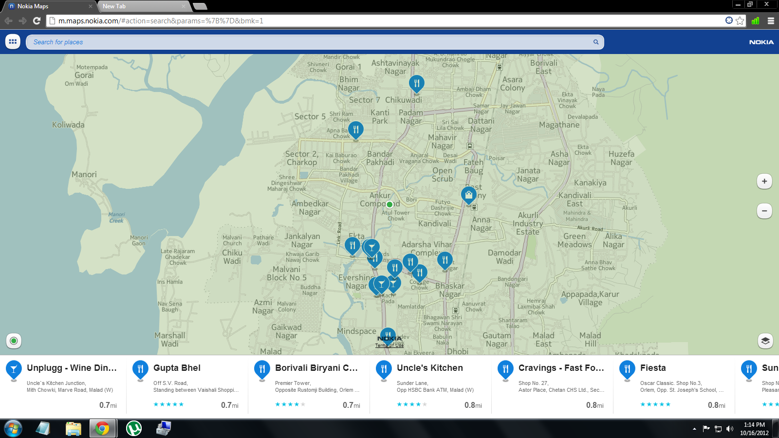Toggle current location tracking
Screen dimensions: 779x438
pos(13,341)
